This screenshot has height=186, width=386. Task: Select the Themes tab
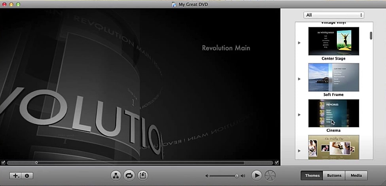tap(311, 176)
